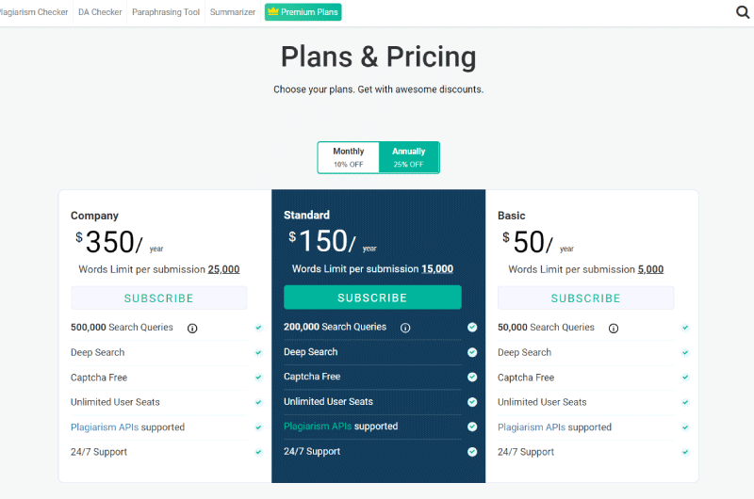Subscribe to the Basic plan
The image size is (754, 499).
(x=585, y=298)
